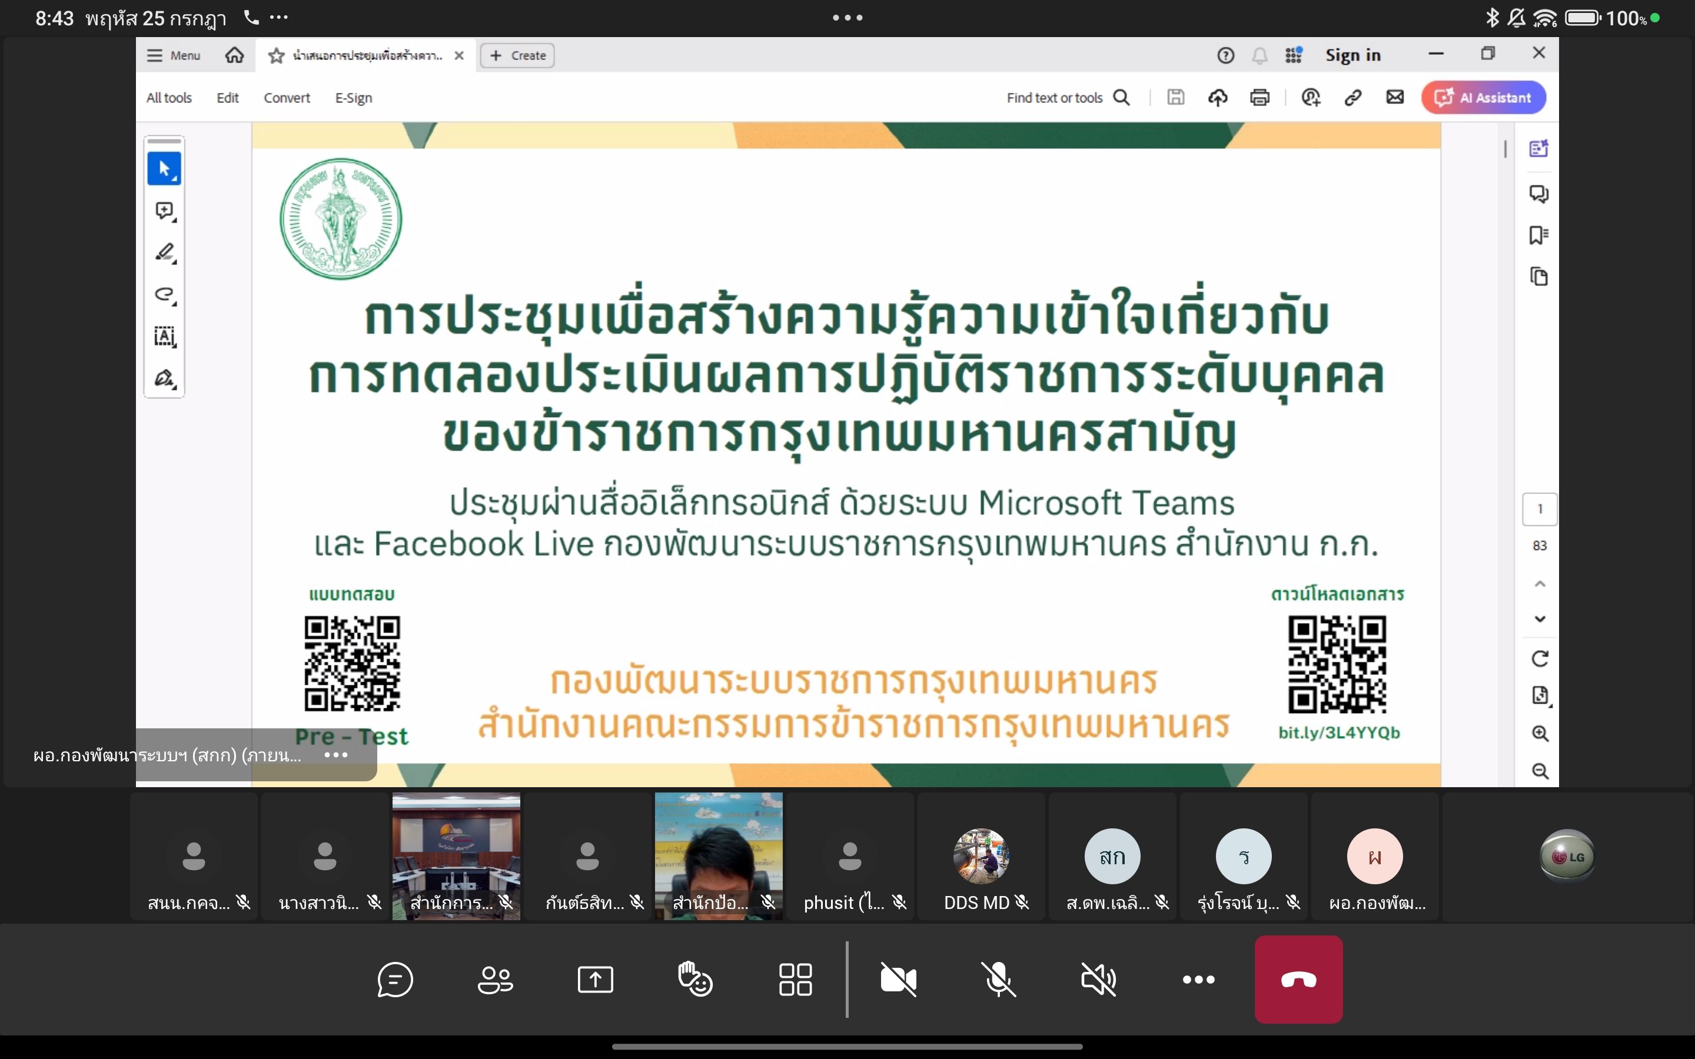Viewport: 1695px width, 1059px height.
Task: Click the next page down chevron
Action: [1540, 619]
